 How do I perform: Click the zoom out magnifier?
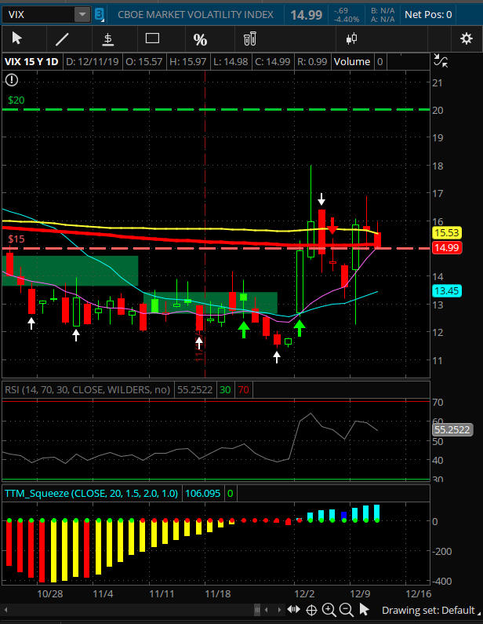[x=346, y=610]
